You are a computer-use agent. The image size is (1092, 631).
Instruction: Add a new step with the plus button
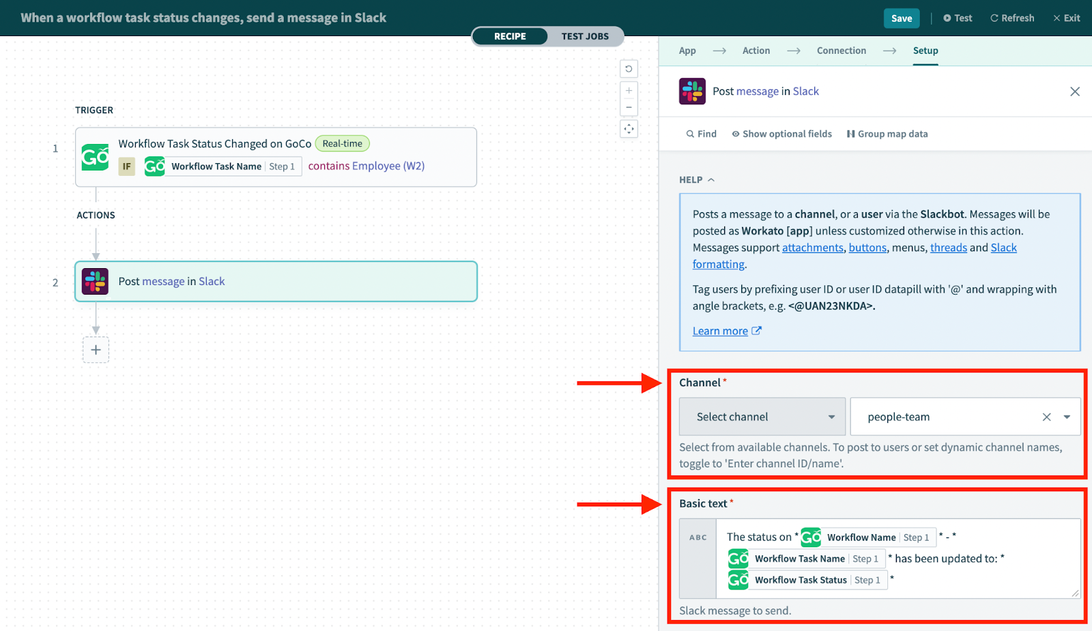pyautogui.click(x=96, y=350)
